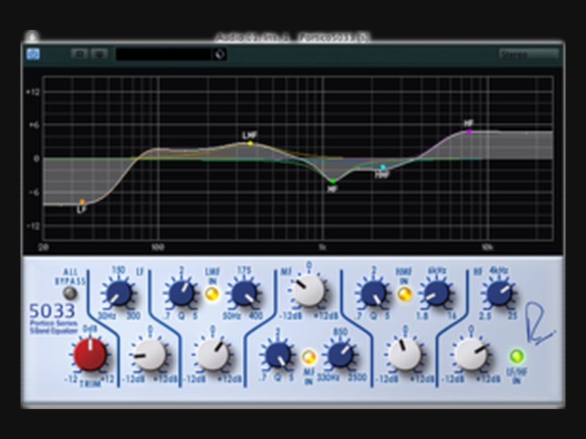Image resolution: width=586 pixels, height=439 pixels.
Task: Toggle the HMF IN amber button
Action: (x=404, y=294)
